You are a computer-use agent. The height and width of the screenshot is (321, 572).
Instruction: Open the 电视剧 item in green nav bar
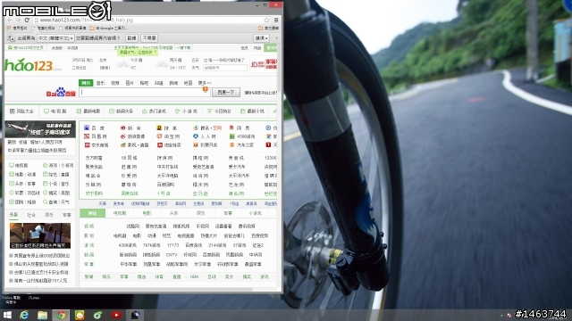click(x=55, y=111)
